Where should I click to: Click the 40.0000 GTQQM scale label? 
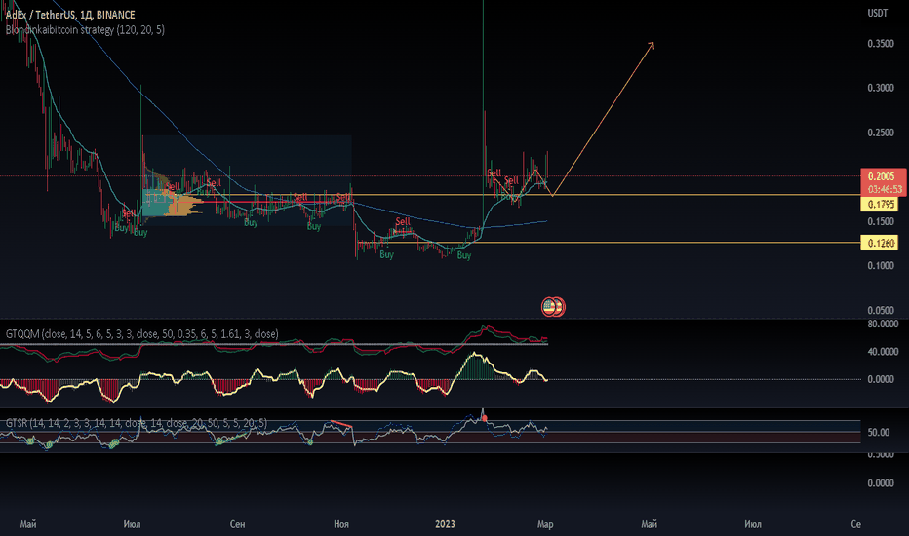883,351
